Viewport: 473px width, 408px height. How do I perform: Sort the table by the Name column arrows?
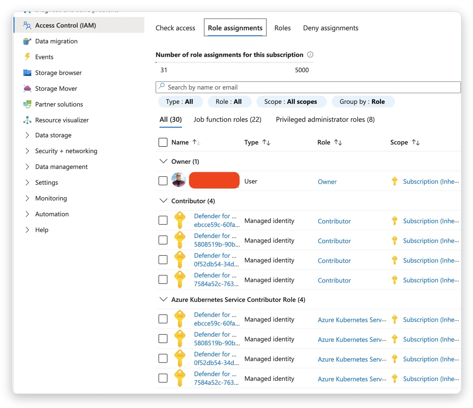pyautogui.click(x=196, y=142)
